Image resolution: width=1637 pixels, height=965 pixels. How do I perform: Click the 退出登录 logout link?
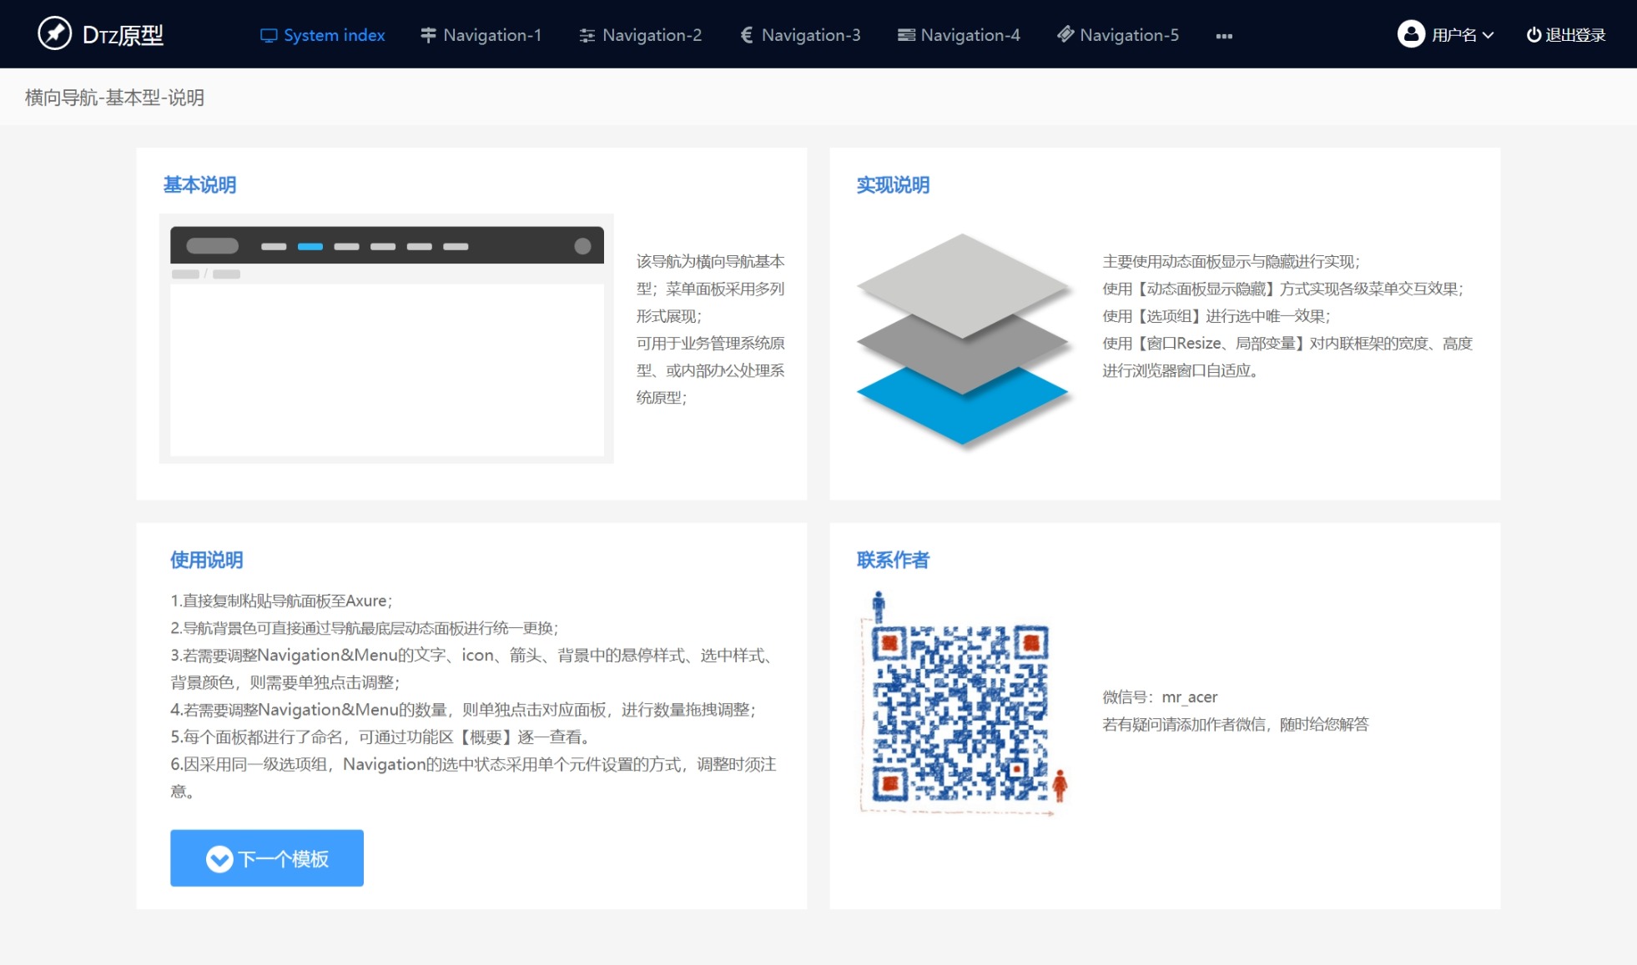point(1566,35)
